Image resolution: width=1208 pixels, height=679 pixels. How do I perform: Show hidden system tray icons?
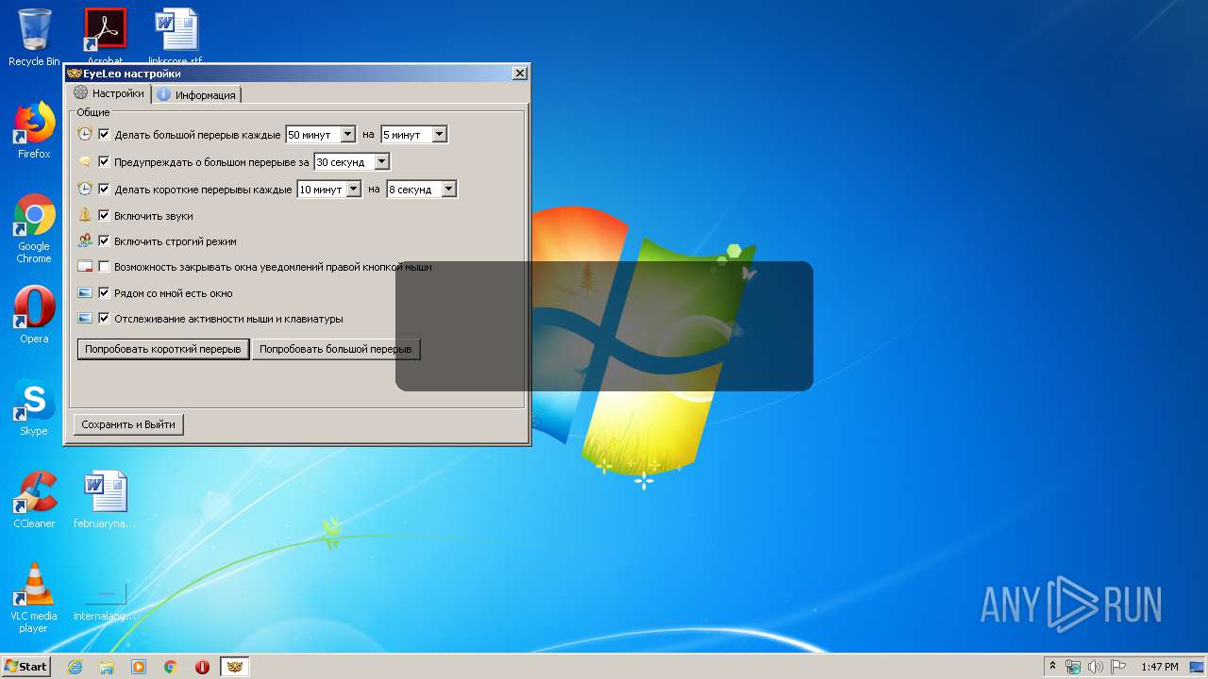1053,666
